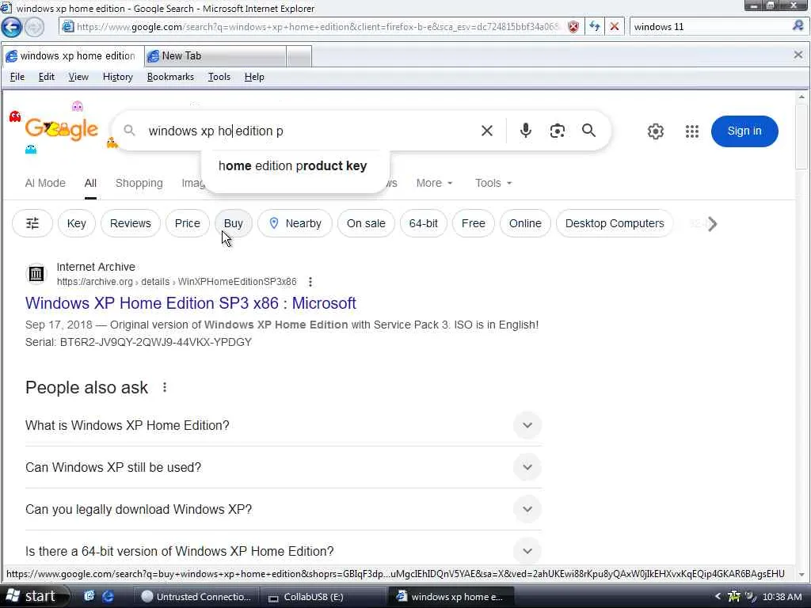Launch Internet Explorer from quick launch

pos(108,596)
